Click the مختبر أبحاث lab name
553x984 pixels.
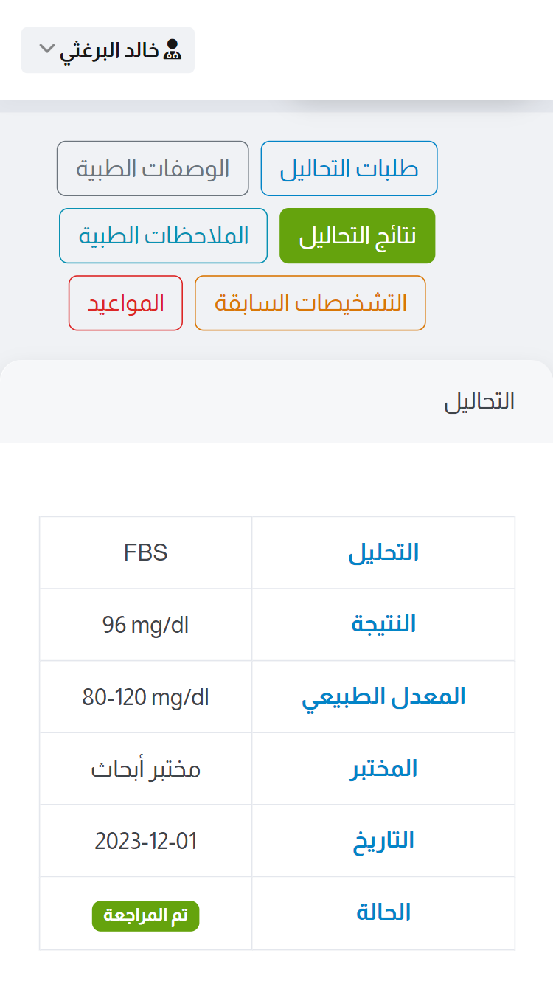coord(145,769)
